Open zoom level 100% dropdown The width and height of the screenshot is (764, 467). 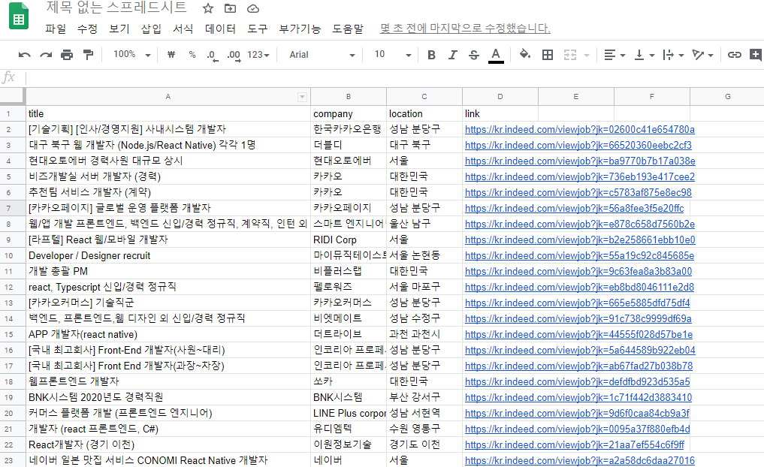(132, 55)
